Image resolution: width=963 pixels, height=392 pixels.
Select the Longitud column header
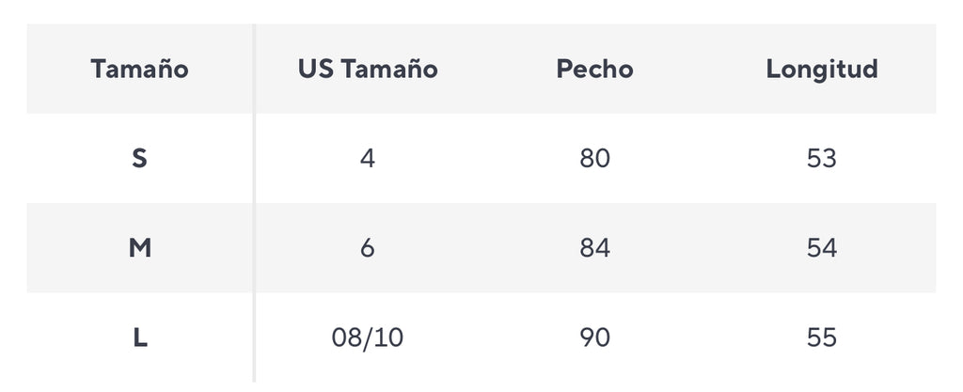click(822, 69)
